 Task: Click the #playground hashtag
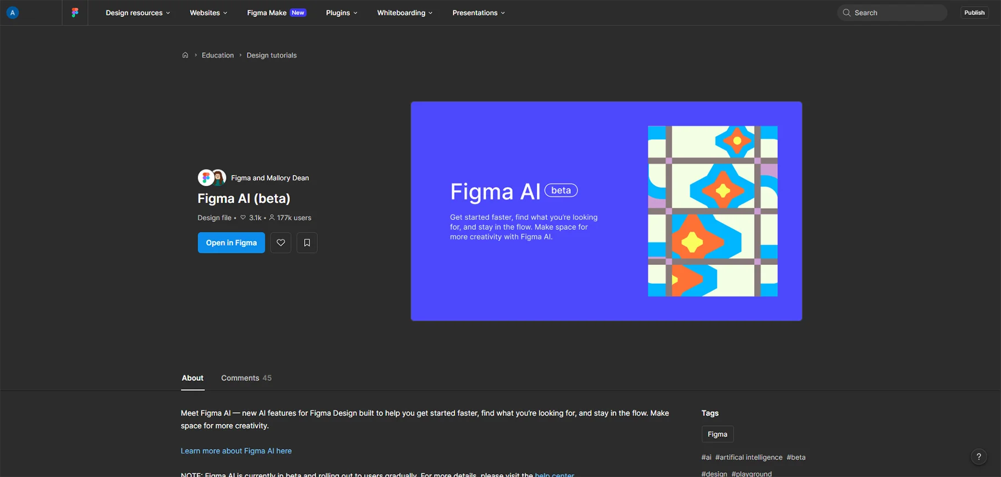pyautogui.click(x=751, y=473)
